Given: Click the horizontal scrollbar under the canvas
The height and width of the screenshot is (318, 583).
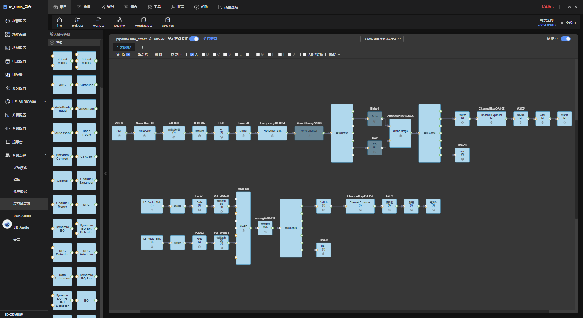Looking at the screenshot, I should (344, 311).
